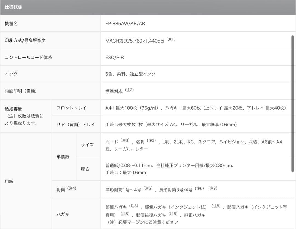296x229 pixels.
Task: Open footnote 注3 after カード
Action: click(x=125, y=140)
